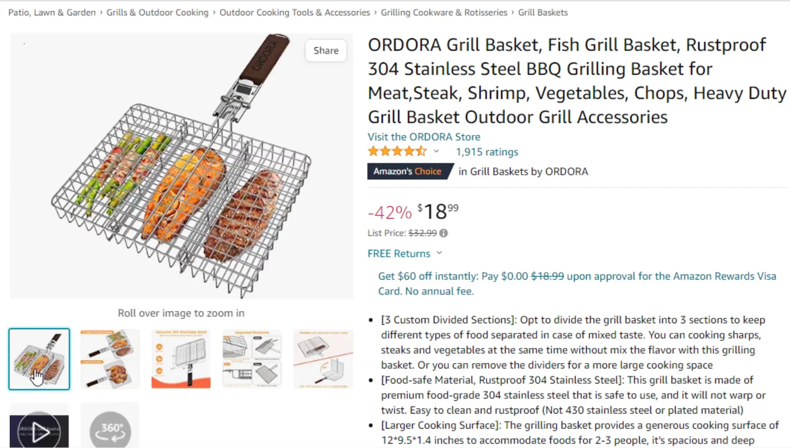Click the info icon beside List Price
Viewport: 790px width, 448px height.
click(x=443, y=233)
